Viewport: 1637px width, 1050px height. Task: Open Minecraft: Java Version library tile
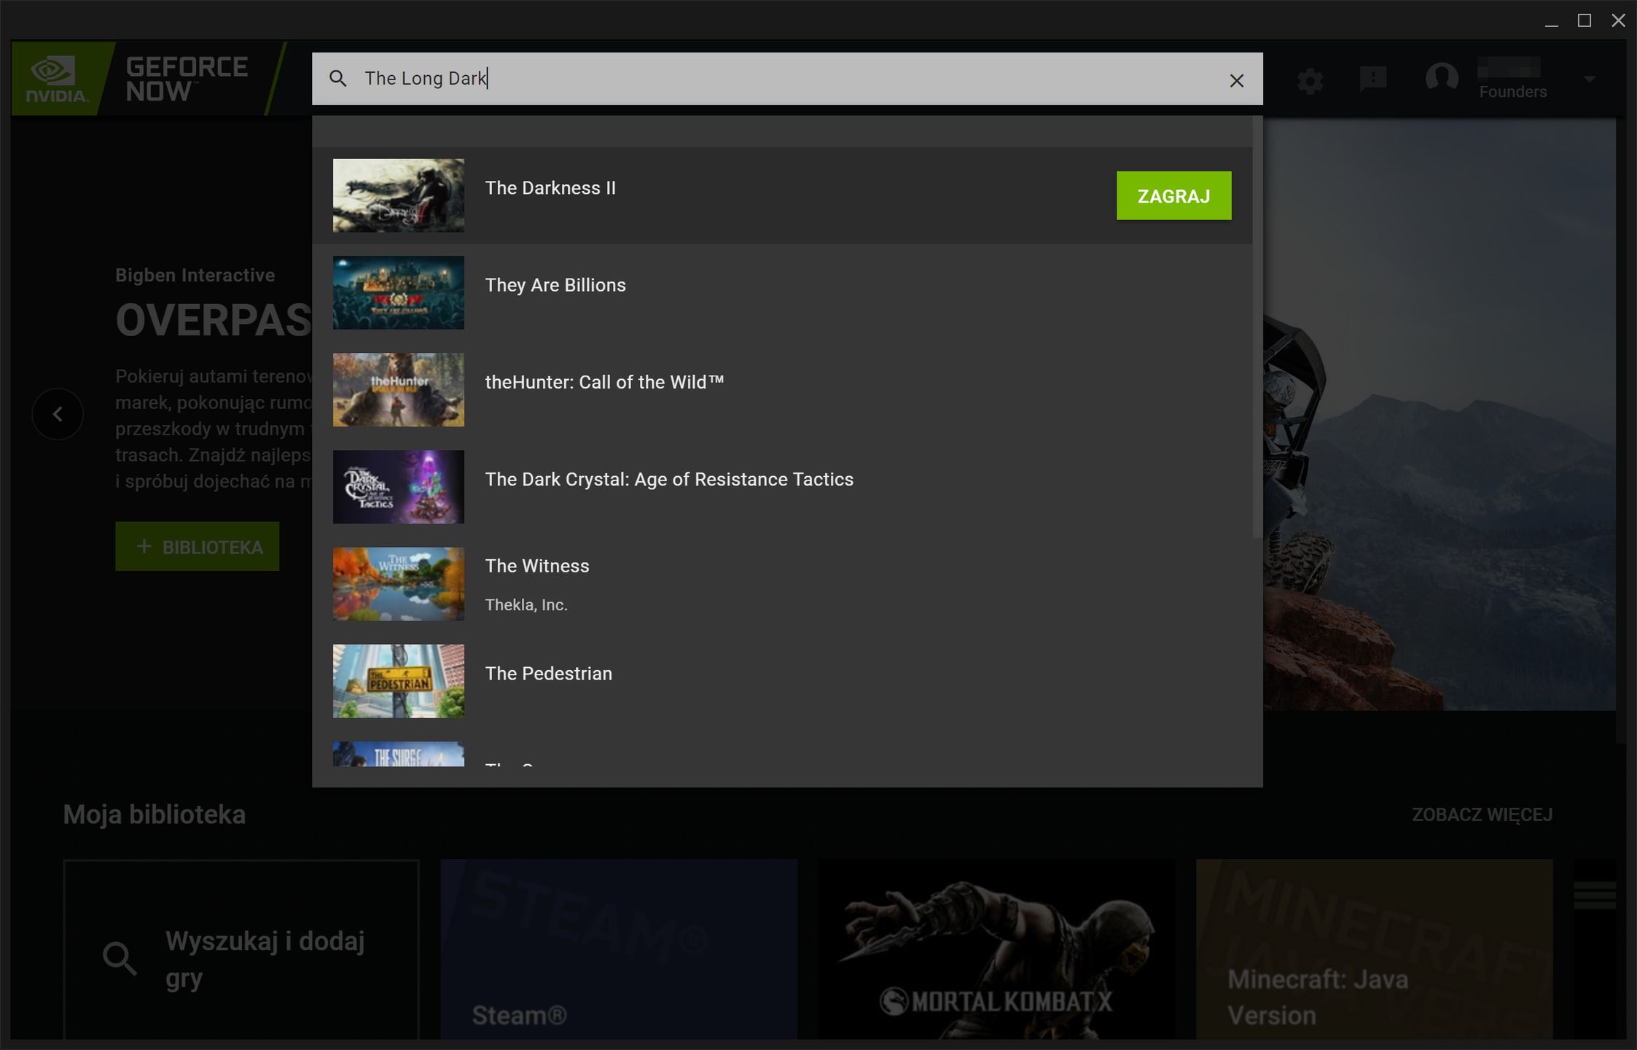point(1374,949)
